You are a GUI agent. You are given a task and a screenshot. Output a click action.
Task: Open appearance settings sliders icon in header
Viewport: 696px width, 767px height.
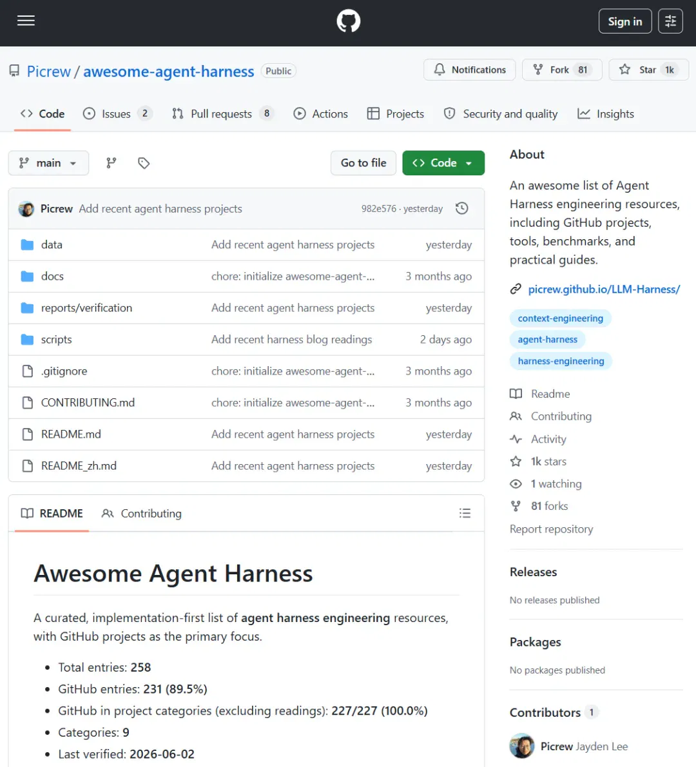click(x=670, y=21)
